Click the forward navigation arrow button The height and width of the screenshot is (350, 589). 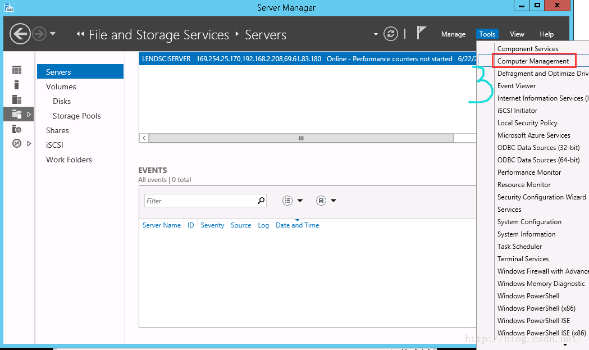pyautogui.click(x=39, y=34)
